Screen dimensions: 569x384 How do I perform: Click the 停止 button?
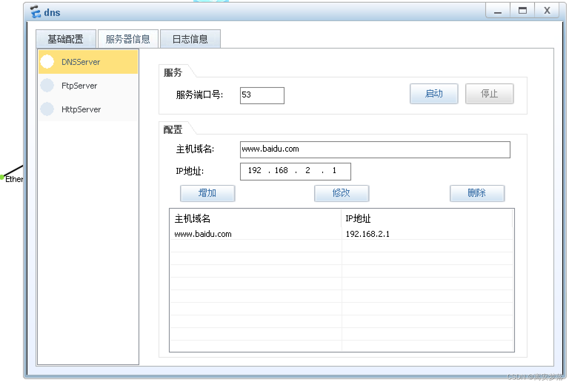pos(489,94)
